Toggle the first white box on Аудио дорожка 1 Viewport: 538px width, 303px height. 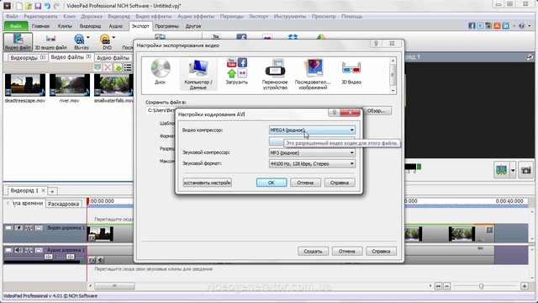8,250
